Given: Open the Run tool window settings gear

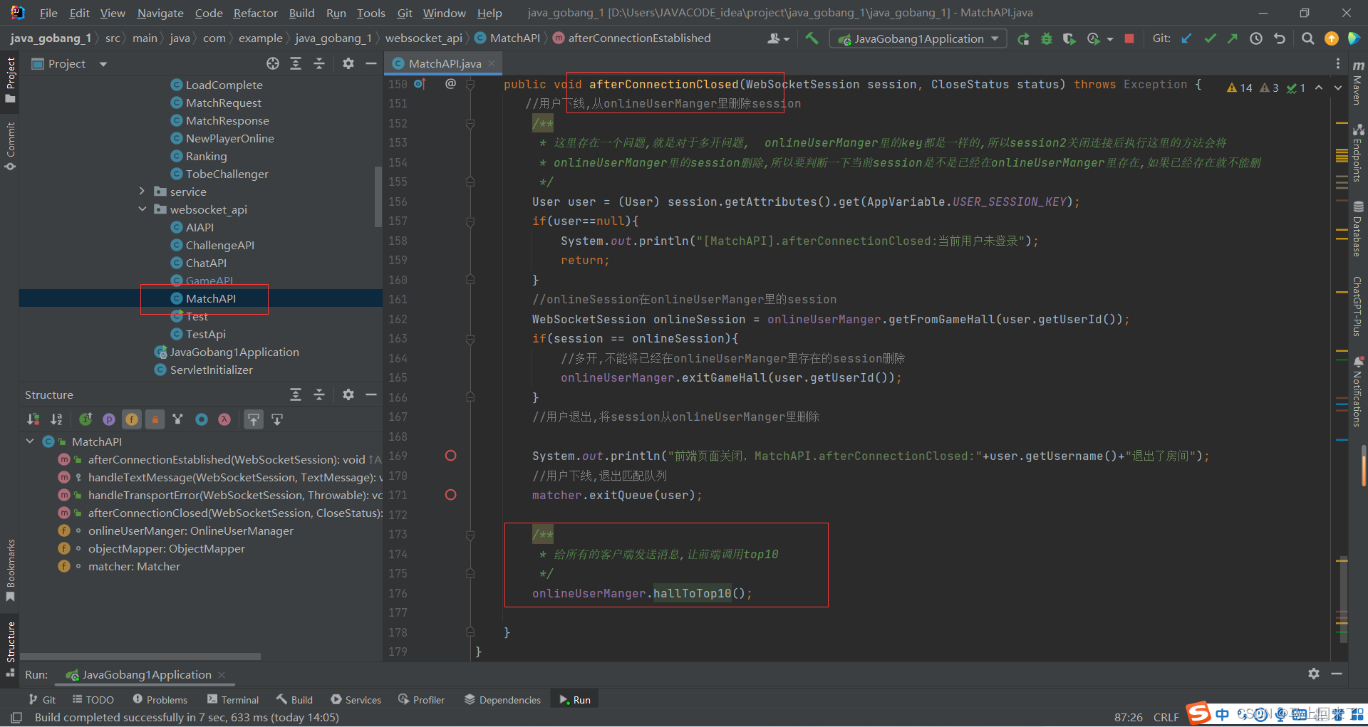Looking at the screenshot, I should point(1314,674).
